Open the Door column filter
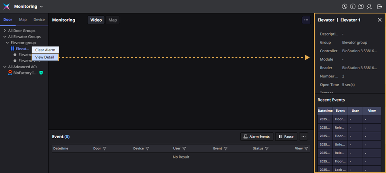Image resolution: width=386 pixels, height=173 pixels. (104, 149)
